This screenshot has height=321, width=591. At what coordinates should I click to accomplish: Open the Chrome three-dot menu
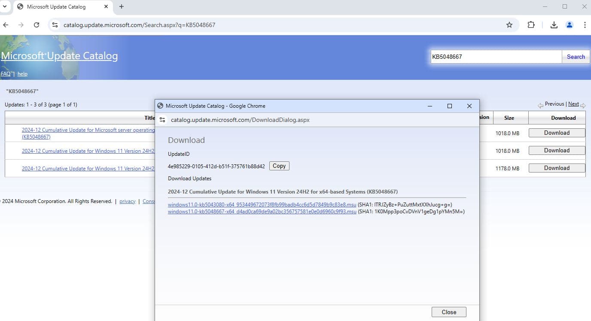pyautogui.click(x=585, y=25)
